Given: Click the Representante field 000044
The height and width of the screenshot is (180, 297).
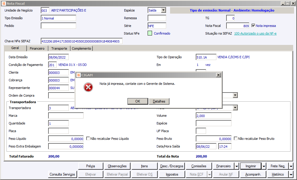Looking at the screenshot, I should (x=58, y=88).
